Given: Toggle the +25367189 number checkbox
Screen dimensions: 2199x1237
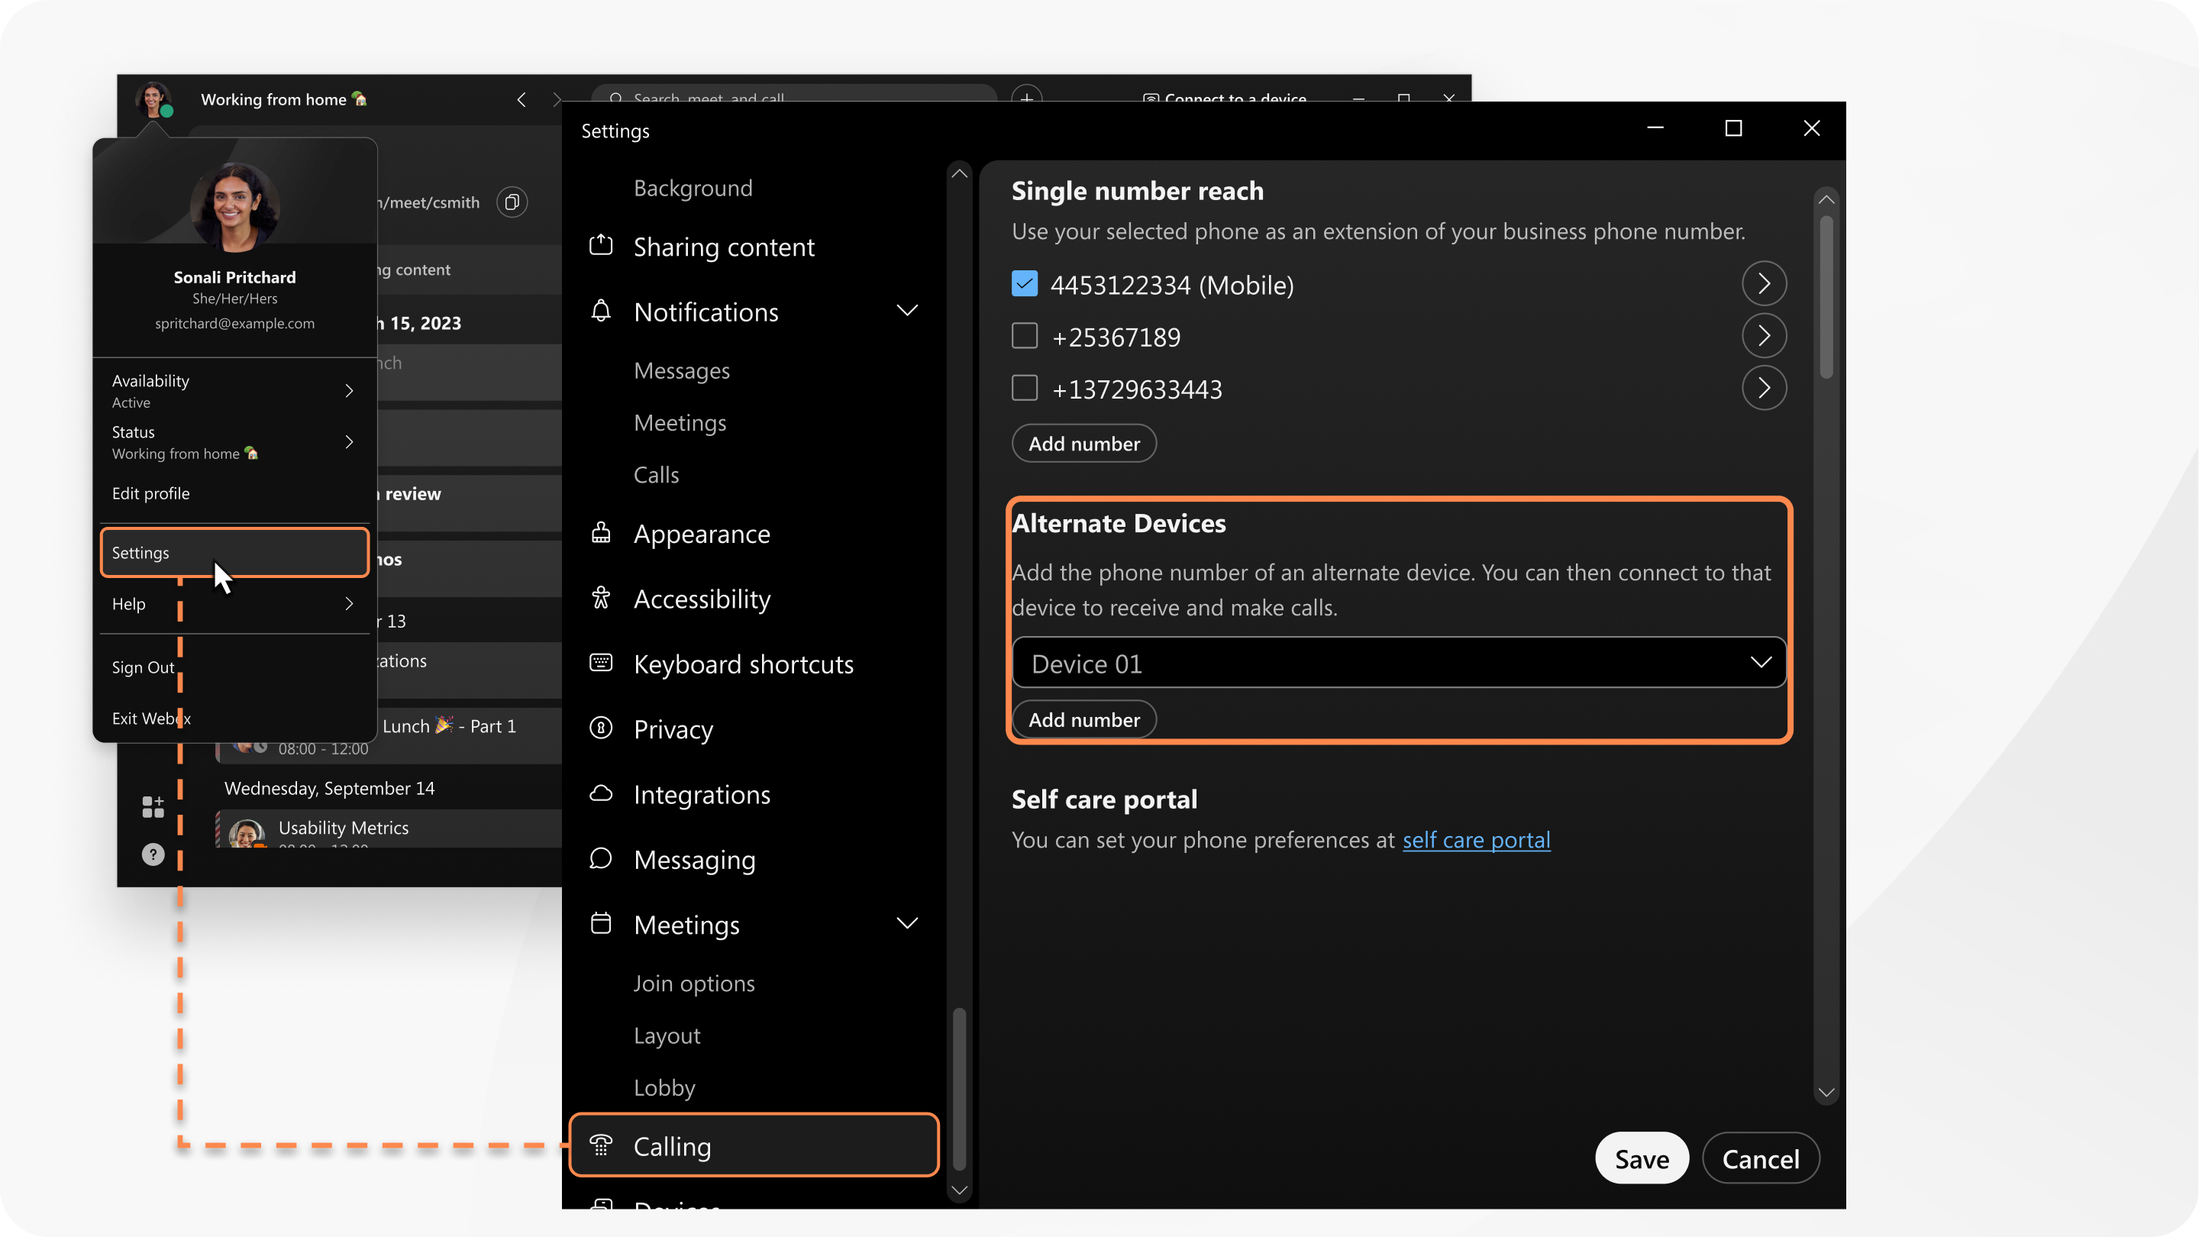Looking at the screenshot, I should pyautogui.click(x=1024, y=335).
